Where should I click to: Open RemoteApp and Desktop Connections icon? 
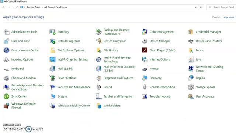[7, 87]
